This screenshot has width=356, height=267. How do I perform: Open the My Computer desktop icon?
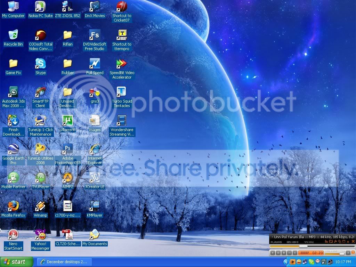click(13, 9)
